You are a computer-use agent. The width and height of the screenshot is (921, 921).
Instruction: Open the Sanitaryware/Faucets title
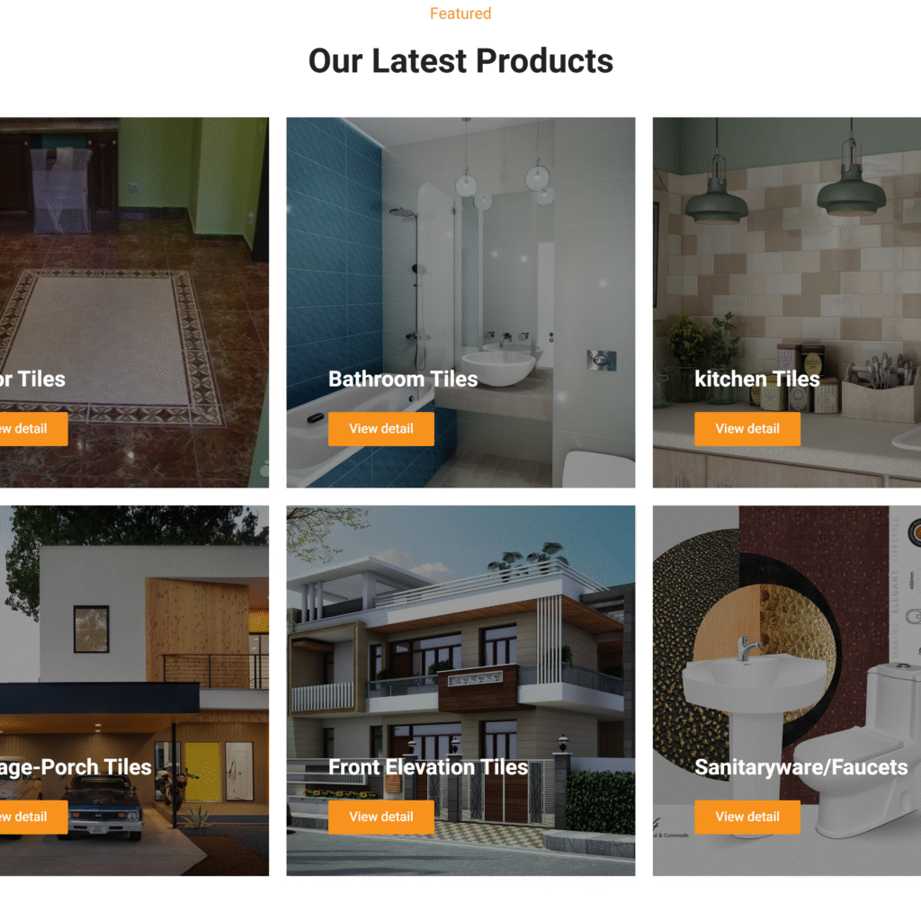(801, 767)
